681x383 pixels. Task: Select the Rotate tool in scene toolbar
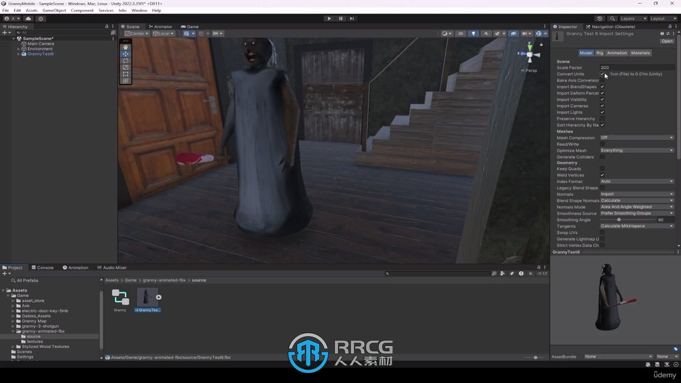(x=126, y=61)
